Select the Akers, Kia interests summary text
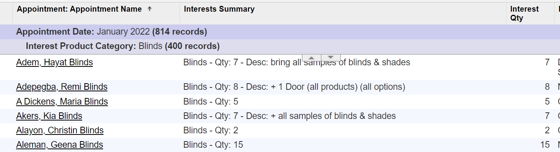Screen dimensions: 560x152 tap(290, 116)
